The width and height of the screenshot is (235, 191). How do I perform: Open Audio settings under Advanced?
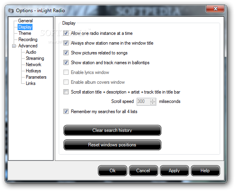[31, 52]
